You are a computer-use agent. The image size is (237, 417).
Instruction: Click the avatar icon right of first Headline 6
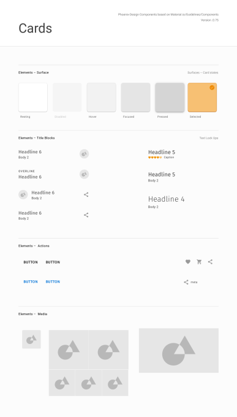click(85, 154)
